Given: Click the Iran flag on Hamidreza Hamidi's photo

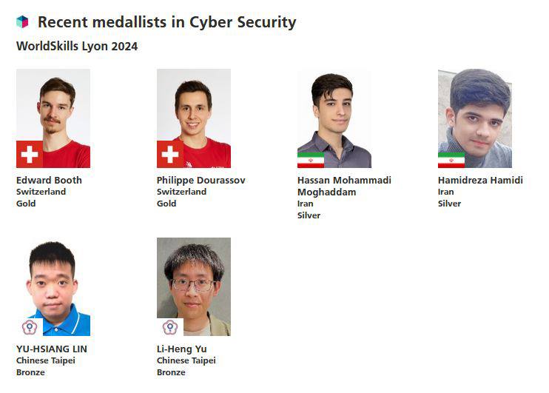Looking at the screenshot, I should 451,160.
